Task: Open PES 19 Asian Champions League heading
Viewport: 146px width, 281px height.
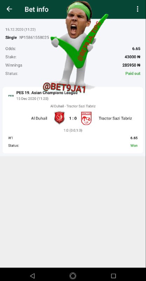Action: click(x=47, y=93)
